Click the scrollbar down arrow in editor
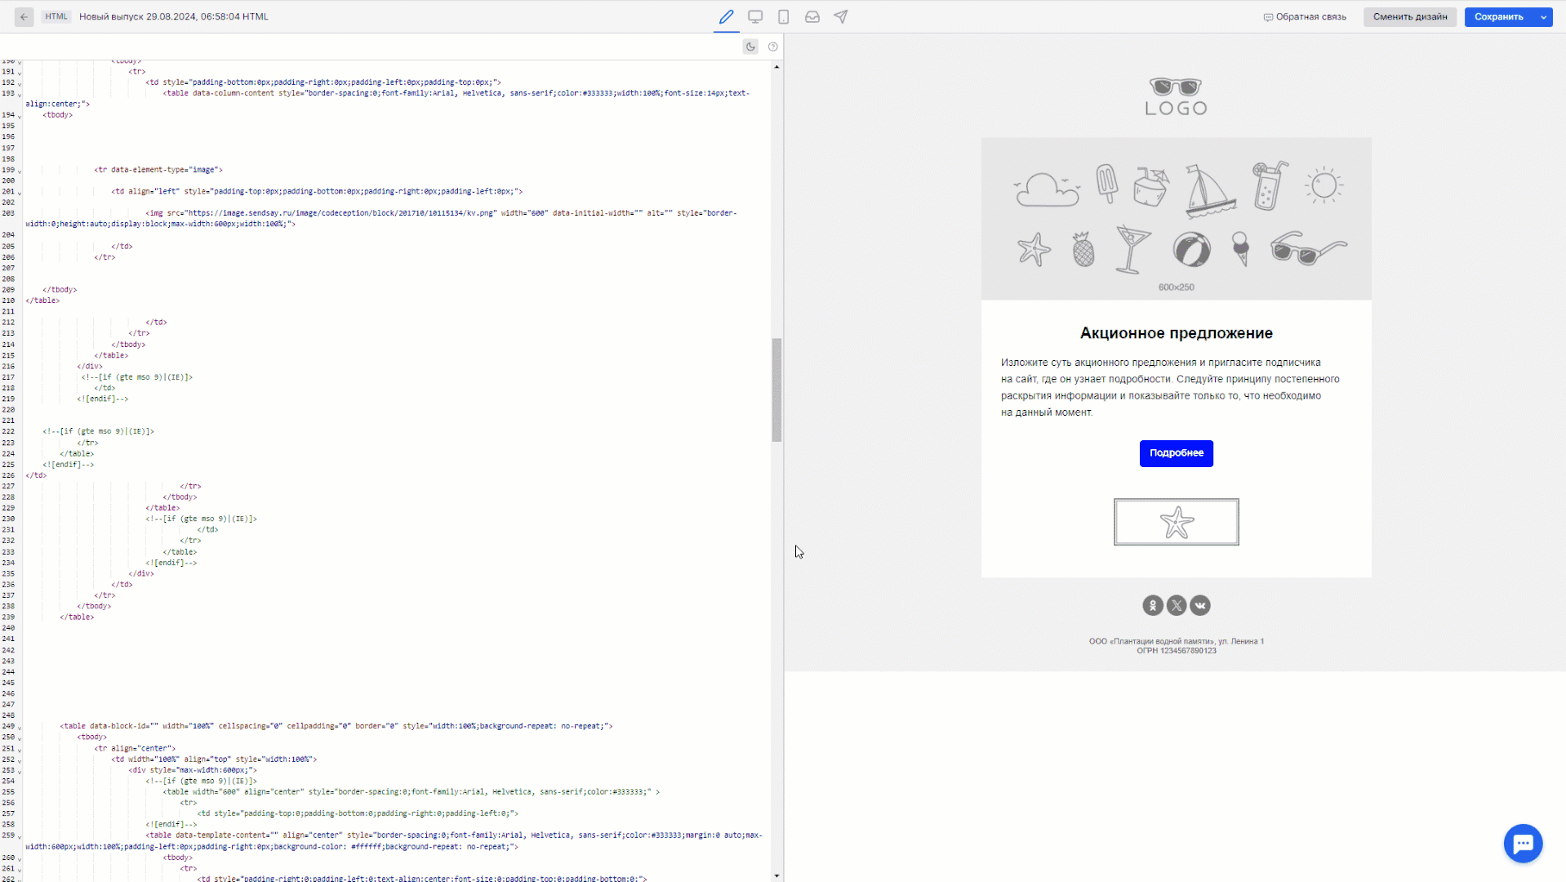Screen dimensions: 1566x882 click(776, 875)
